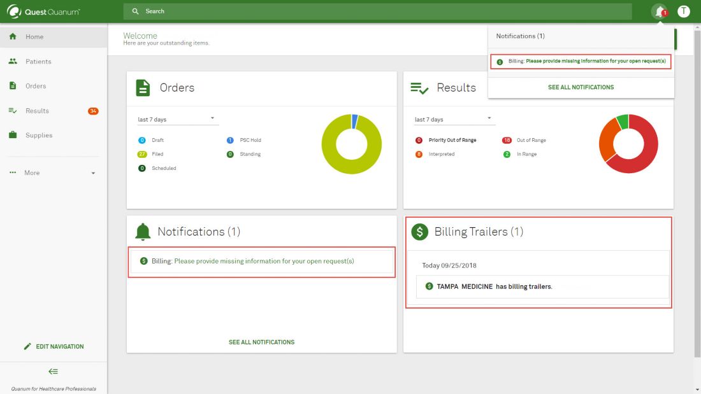Open Orders 'last 7 days' dropdown
Viewport: 701px width, 394px height.
click(177, 120)
